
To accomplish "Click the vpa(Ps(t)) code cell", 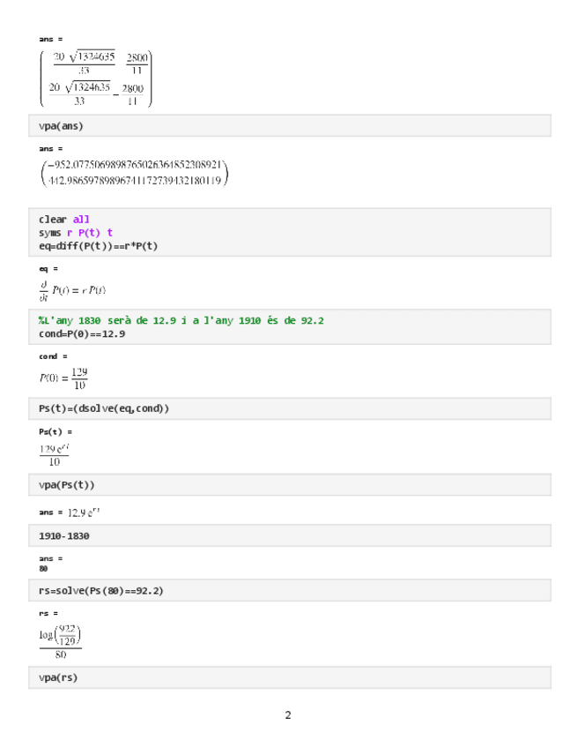I will (67, 485).
